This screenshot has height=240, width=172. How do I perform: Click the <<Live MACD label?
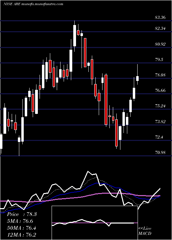[x=145, y=231]
